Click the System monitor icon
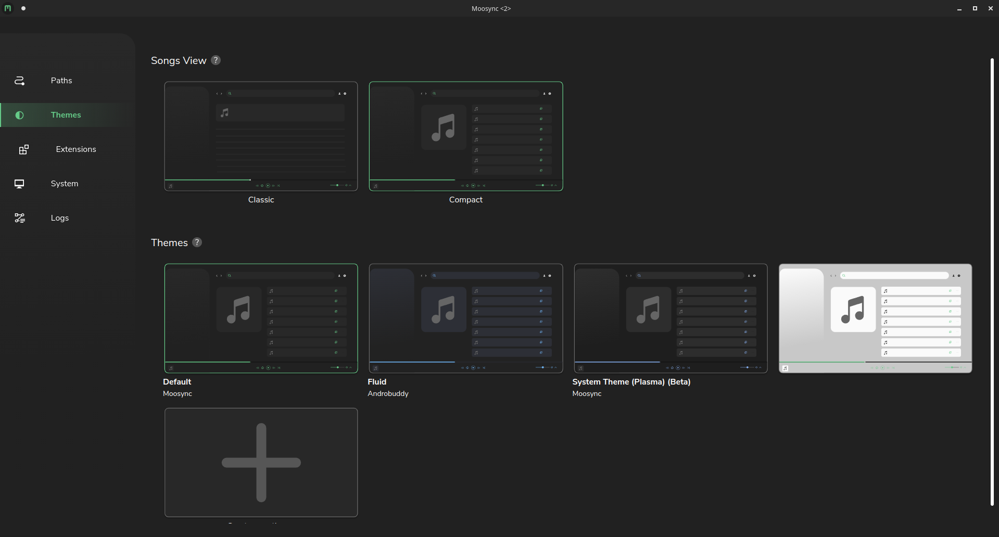This screenshot has height=537, width=999. (x=19, y=184)
